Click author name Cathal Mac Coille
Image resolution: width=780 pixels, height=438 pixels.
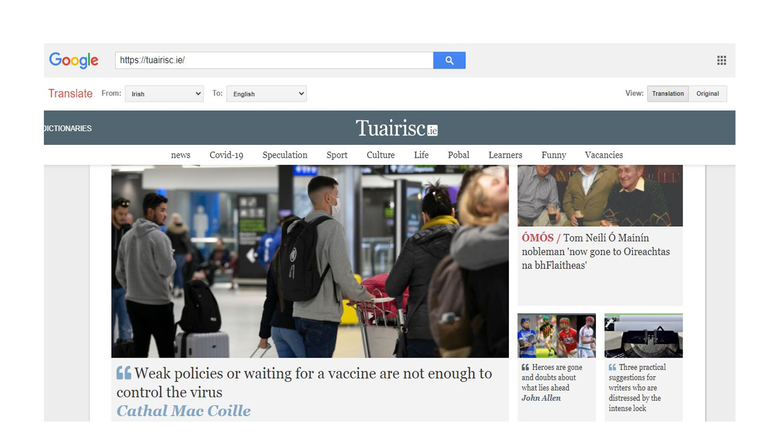183,411
